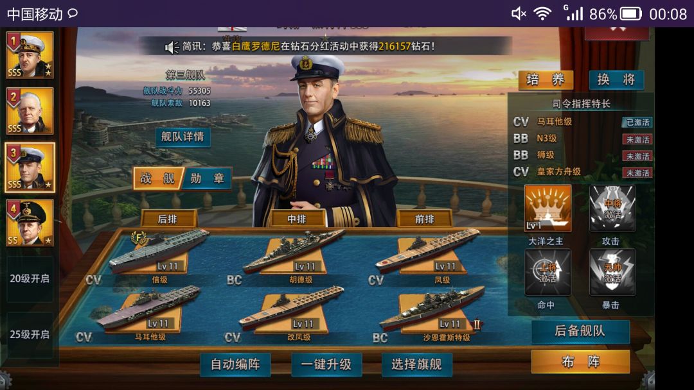Select commander portrait number 1
Viewport: 694px width, 390px height.
tap(30, 55)
